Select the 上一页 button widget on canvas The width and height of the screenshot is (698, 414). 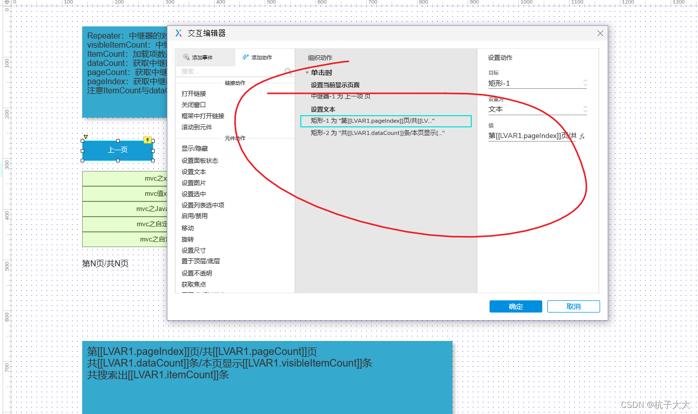click(x=118, y=150)
